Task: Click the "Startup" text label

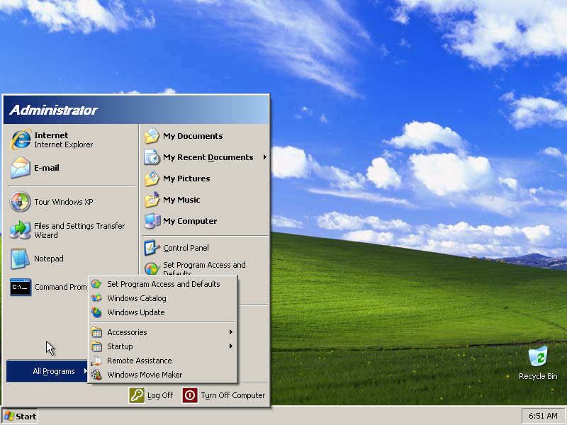Action: [120, 346]
